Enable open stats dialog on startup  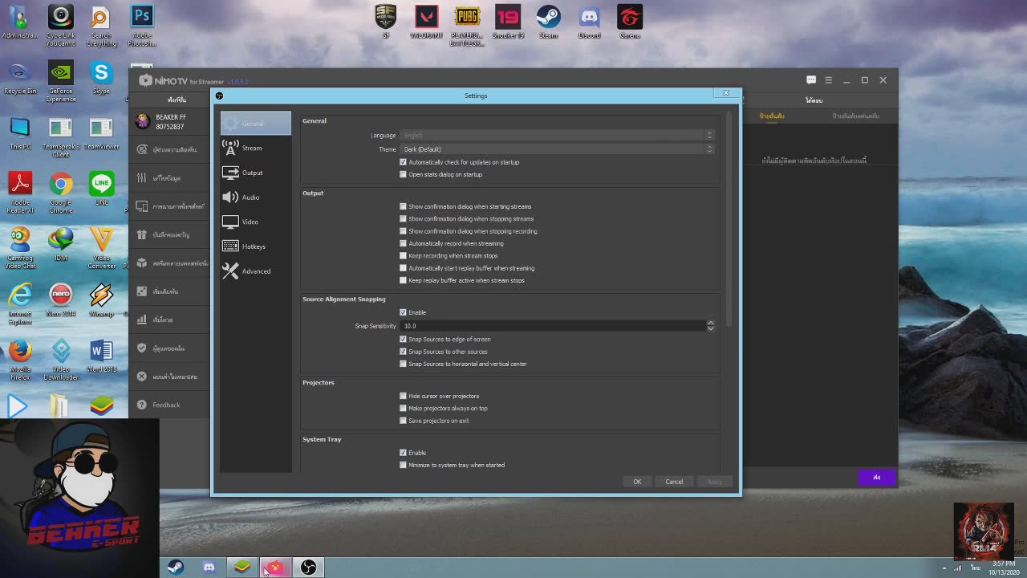coord(403,174)
